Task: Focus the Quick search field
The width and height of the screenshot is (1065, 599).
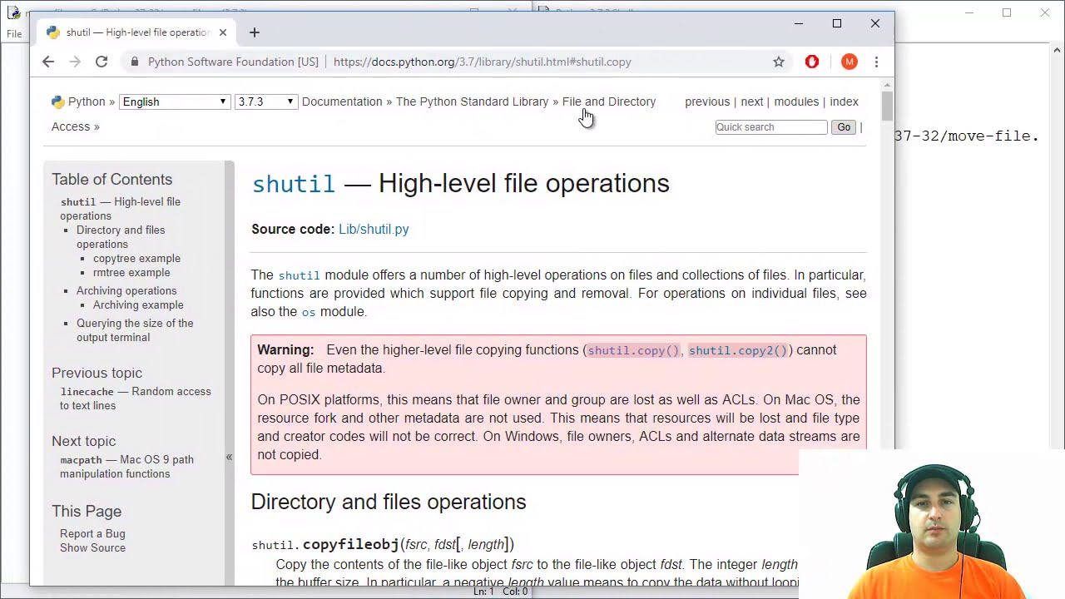Action: (771, 127)
